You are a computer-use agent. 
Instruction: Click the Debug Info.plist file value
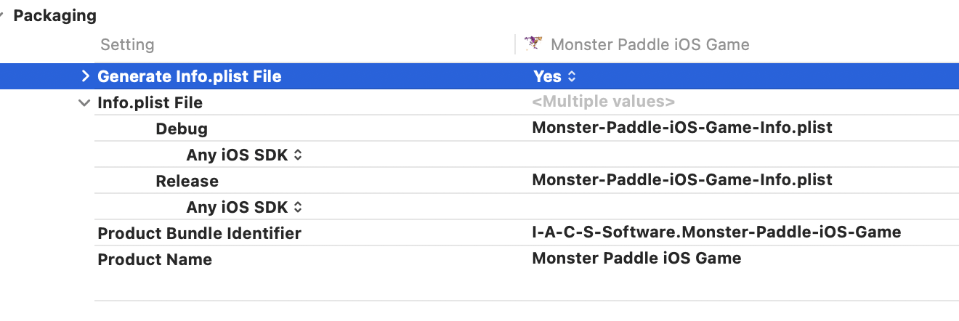point(682,128)
